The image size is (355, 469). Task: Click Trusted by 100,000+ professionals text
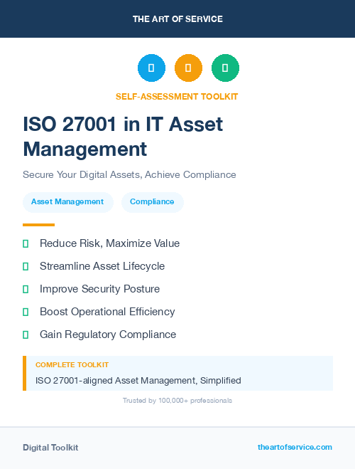pos(177,401)
